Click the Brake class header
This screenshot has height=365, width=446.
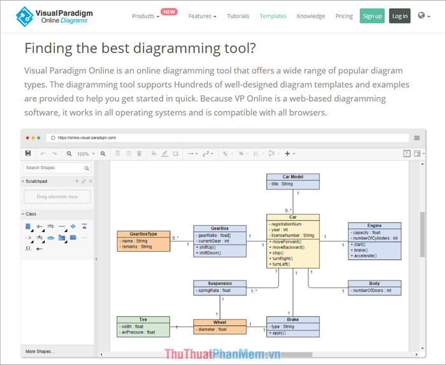[x=293, y=320]
